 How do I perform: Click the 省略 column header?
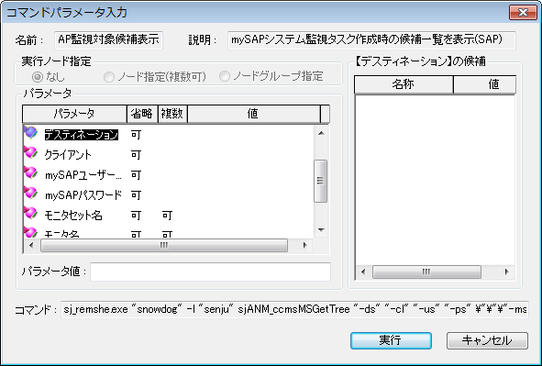click(142, 114)
